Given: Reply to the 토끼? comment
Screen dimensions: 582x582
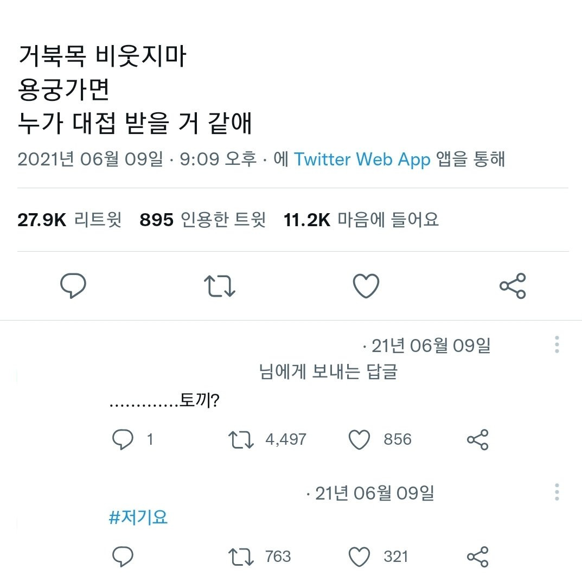Looking at the screenshot, I should click(x=123, y=439).
